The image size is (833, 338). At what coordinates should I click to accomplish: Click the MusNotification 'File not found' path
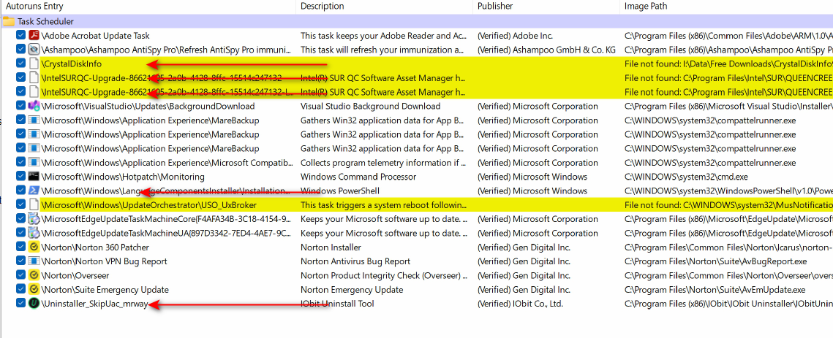click(x=728, y=205)
